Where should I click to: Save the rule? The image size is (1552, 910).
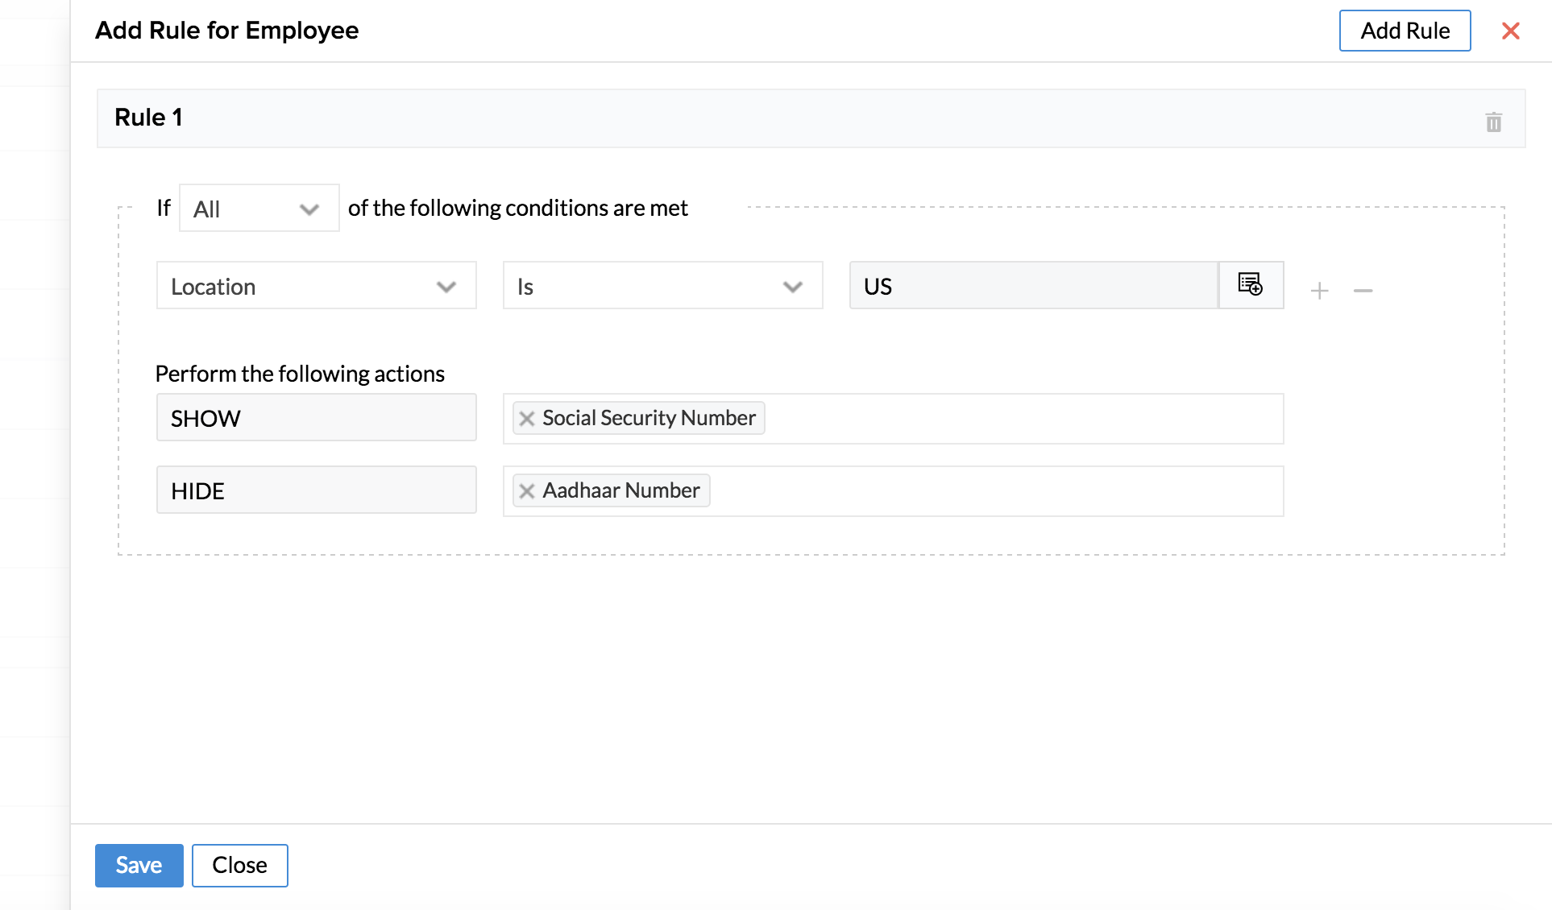click(x=139, y=865)
